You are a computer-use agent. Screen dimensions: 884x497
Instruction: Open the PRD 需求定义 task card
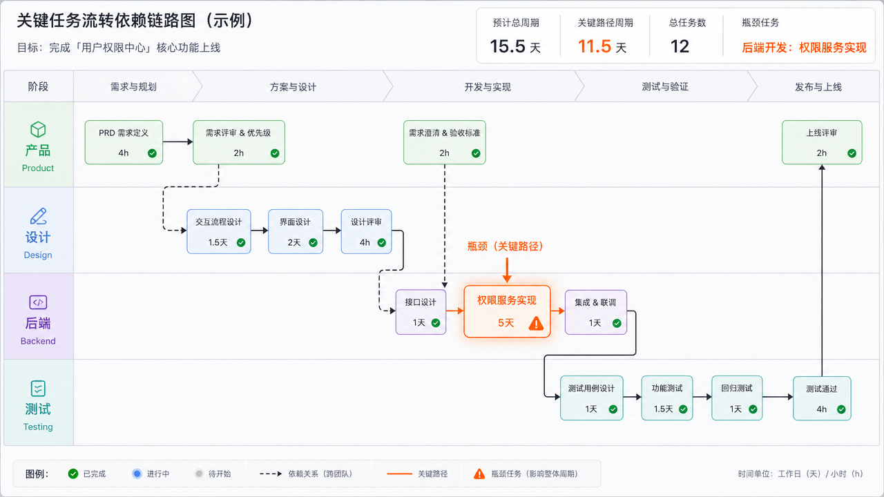point(124,142)
